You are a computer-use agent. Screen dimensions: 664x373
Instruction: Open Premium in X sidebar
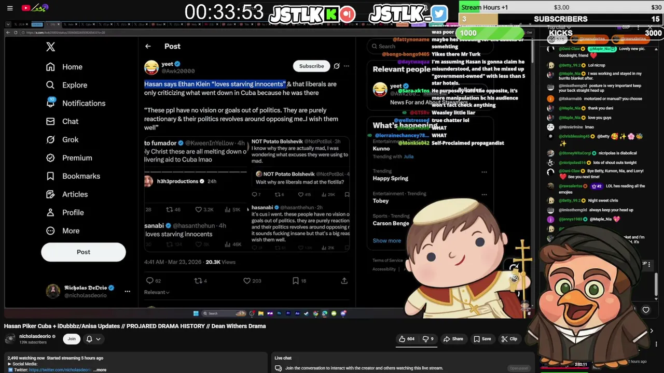pos(69,157)
